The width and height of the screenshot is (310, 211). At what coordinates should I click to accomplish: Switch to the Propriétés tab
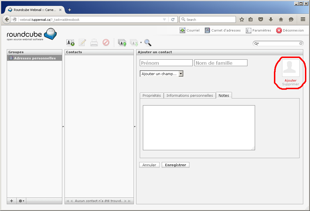(152, 96)
